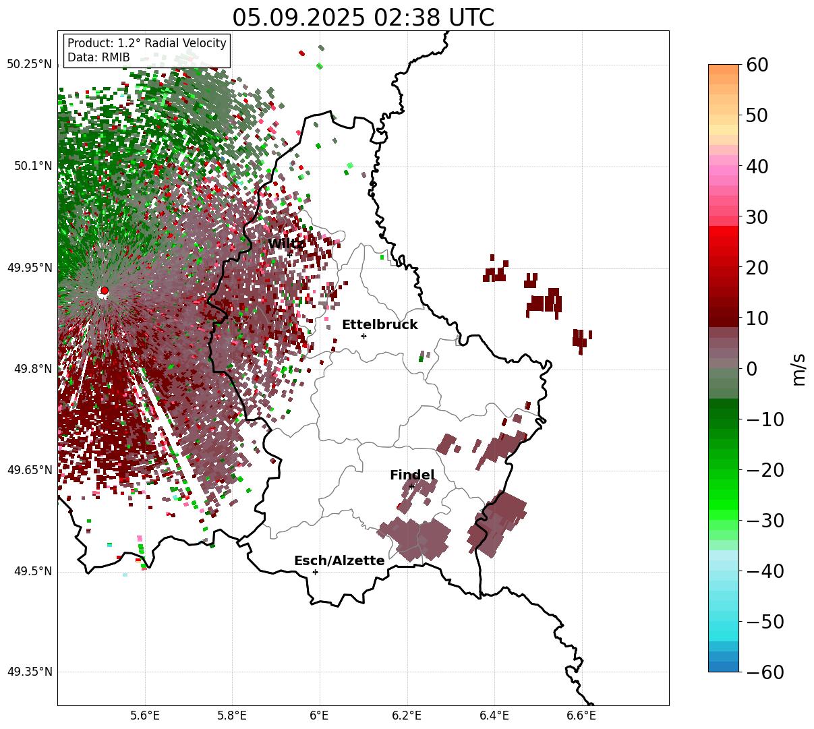814x729 pixels.
Task: Click the colorbar label −30
Action: pos(765,521)
